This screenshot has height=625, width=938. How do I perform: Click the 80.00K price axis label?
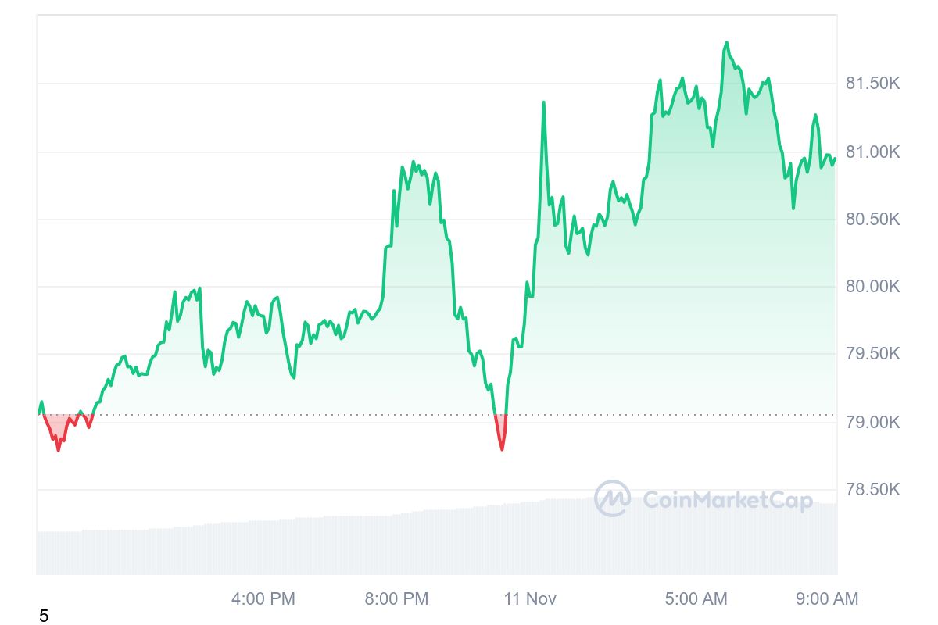coord(873,287)
